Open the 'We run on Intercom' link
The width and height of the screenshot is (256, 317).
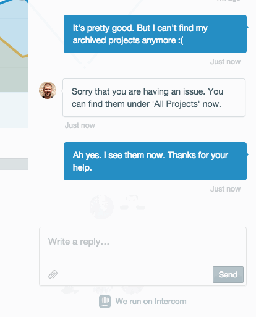[x=151, y=302]
